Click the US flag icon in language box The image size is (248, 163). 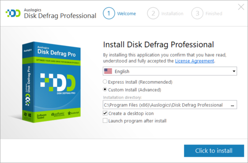point(108,71)
